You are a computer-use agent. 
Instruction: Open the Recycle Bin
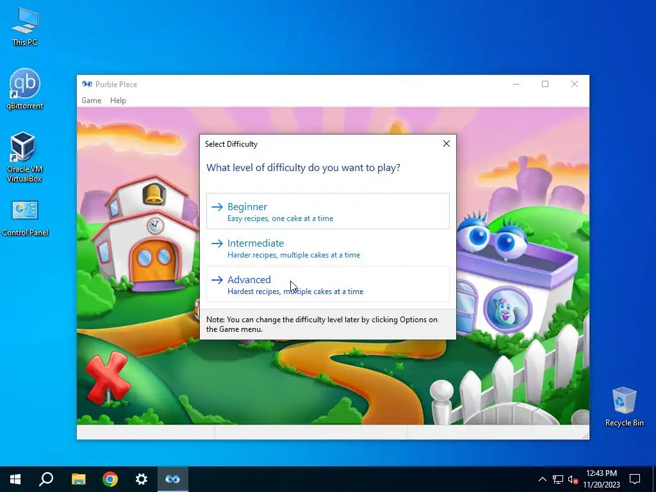point(624,407)
